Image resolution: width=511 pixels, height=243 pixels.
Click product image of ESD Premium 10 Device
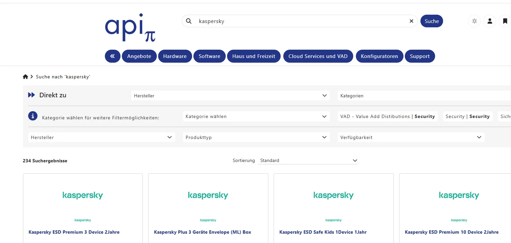point(459,195)
